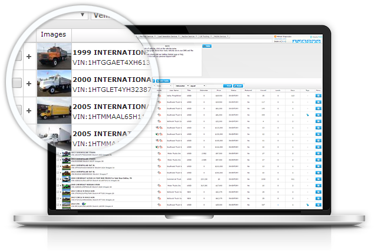Expand the 1999 International row plus icon
The height and width of the screenshot is (251, 386).
tap(28, 56)
